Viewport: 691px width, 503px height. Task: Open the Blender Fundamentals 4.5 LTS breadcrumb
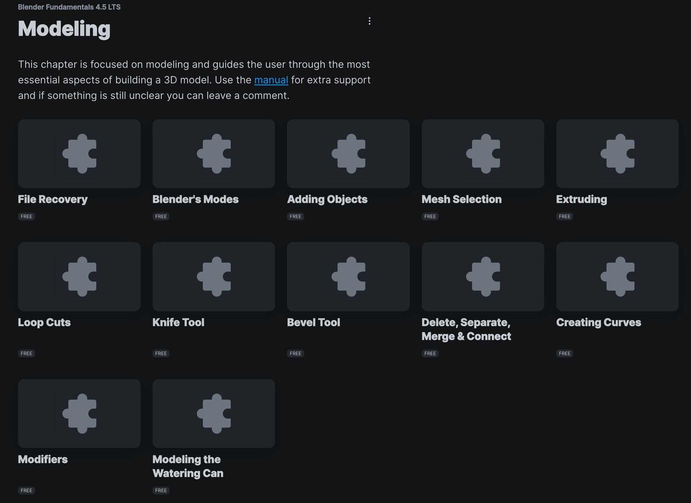(x=69, y=7)
